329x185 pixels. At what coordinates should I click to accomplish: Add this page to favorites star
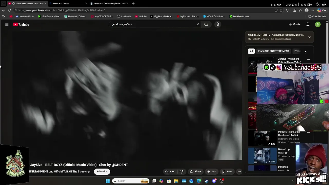281,10
